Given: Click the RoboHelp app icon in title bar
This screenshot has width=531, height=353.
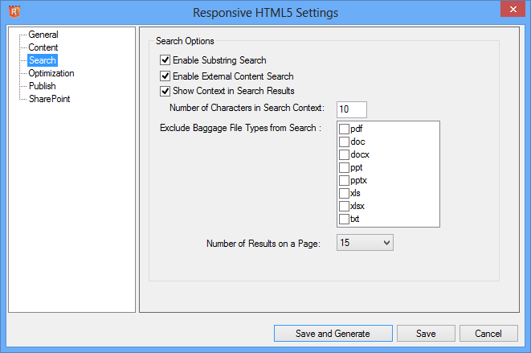Looking at the screenshot, I should pyautogui.click(x=14, y=12).
